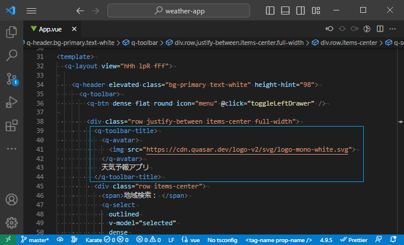Viewport: 404px width, 245px height.
Task: Go to next change in editor toolbar
Action: [x=354, y=29]
